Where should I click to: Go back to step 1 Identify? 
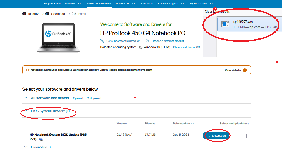pyautogui.click(x=30, y=14)
